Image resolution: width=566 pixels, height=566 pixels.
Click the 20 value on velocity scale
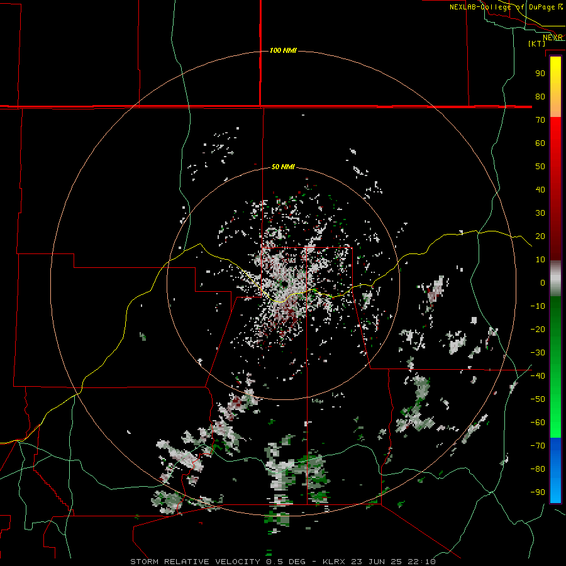[540, 236]
